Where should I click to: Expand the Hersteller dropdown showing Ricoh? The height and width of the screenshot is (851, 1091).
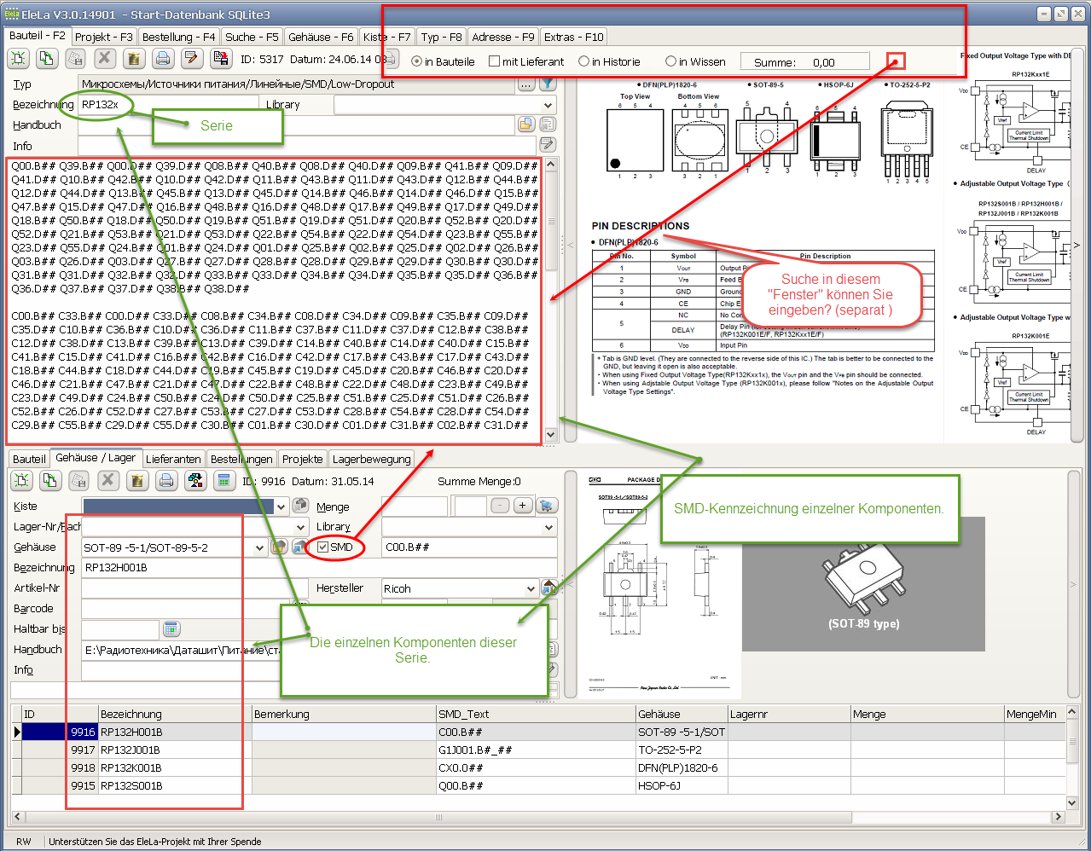[x=531, y=588]
